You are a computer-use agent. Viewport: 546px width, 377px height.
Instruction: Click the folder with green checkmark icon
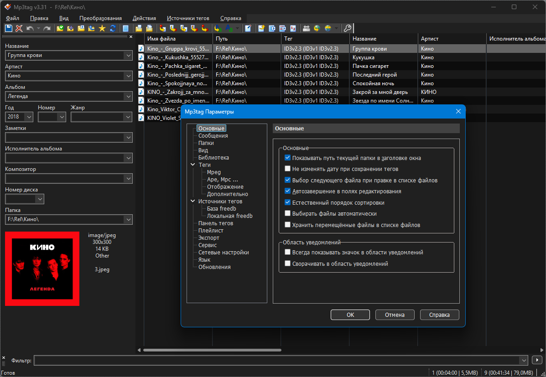[60, 28]
